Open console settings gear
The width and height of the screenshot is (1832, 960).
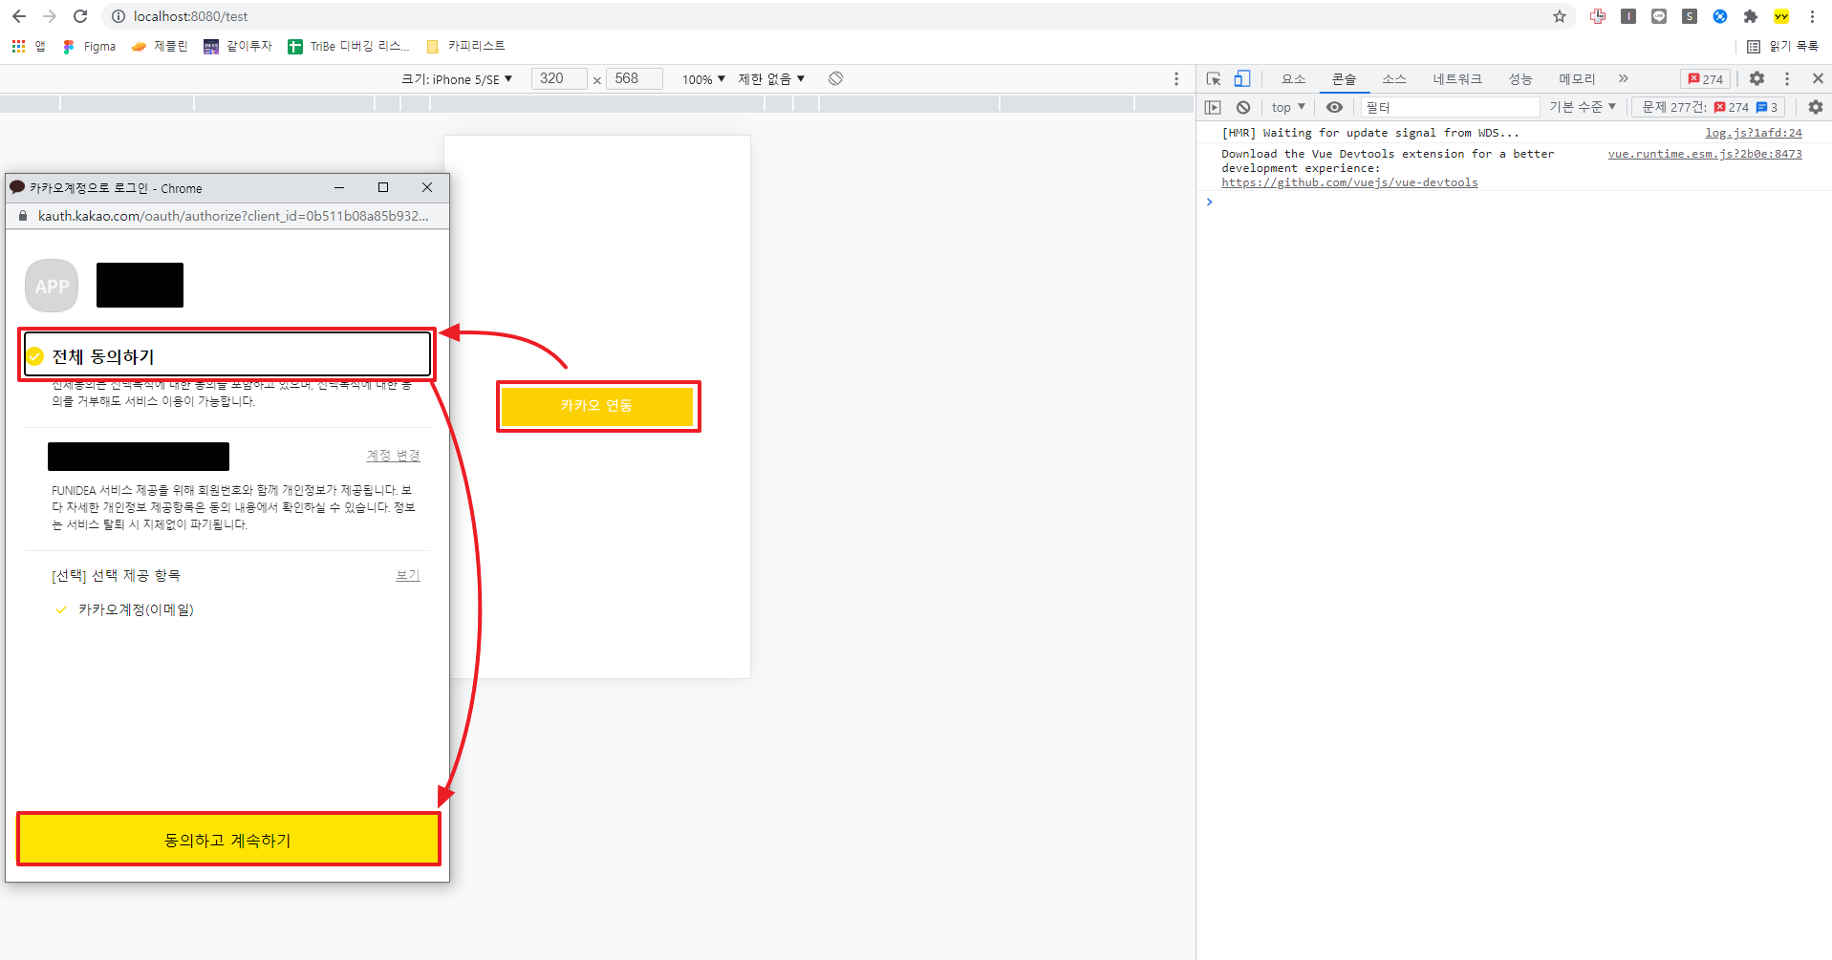(1816, 107)
